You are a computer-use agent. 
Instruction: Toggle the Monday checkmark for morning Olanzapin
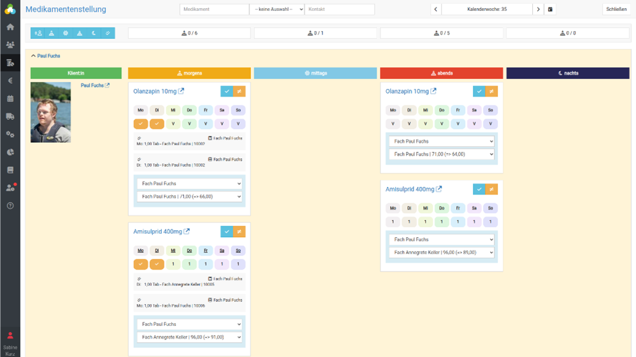coord(141,124)
